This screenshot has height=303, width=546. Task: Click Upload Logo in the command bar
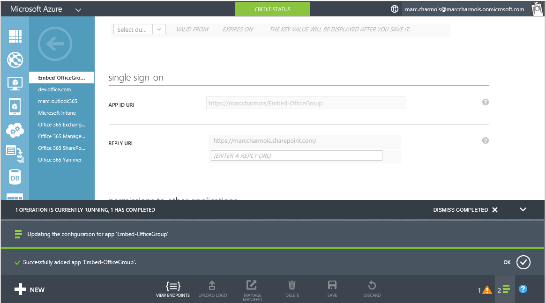212,289
